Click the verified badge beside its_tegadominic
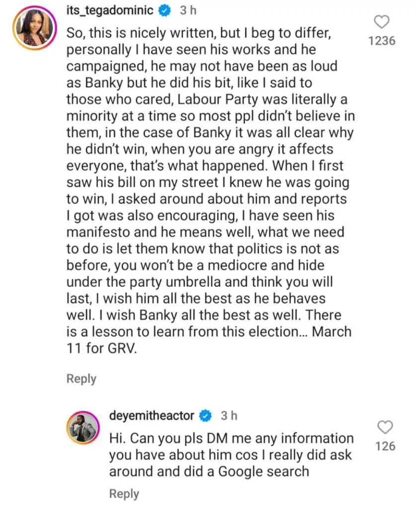 tap(167, 10)
